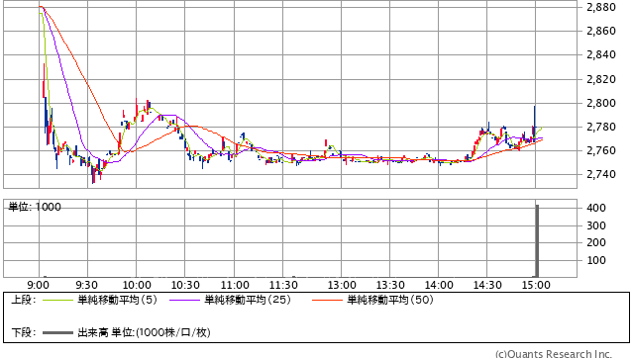The height and width of the screenshot is (358, 632).
Task: Click the 2,880 price axis label
Action: (x=601, y=7)
